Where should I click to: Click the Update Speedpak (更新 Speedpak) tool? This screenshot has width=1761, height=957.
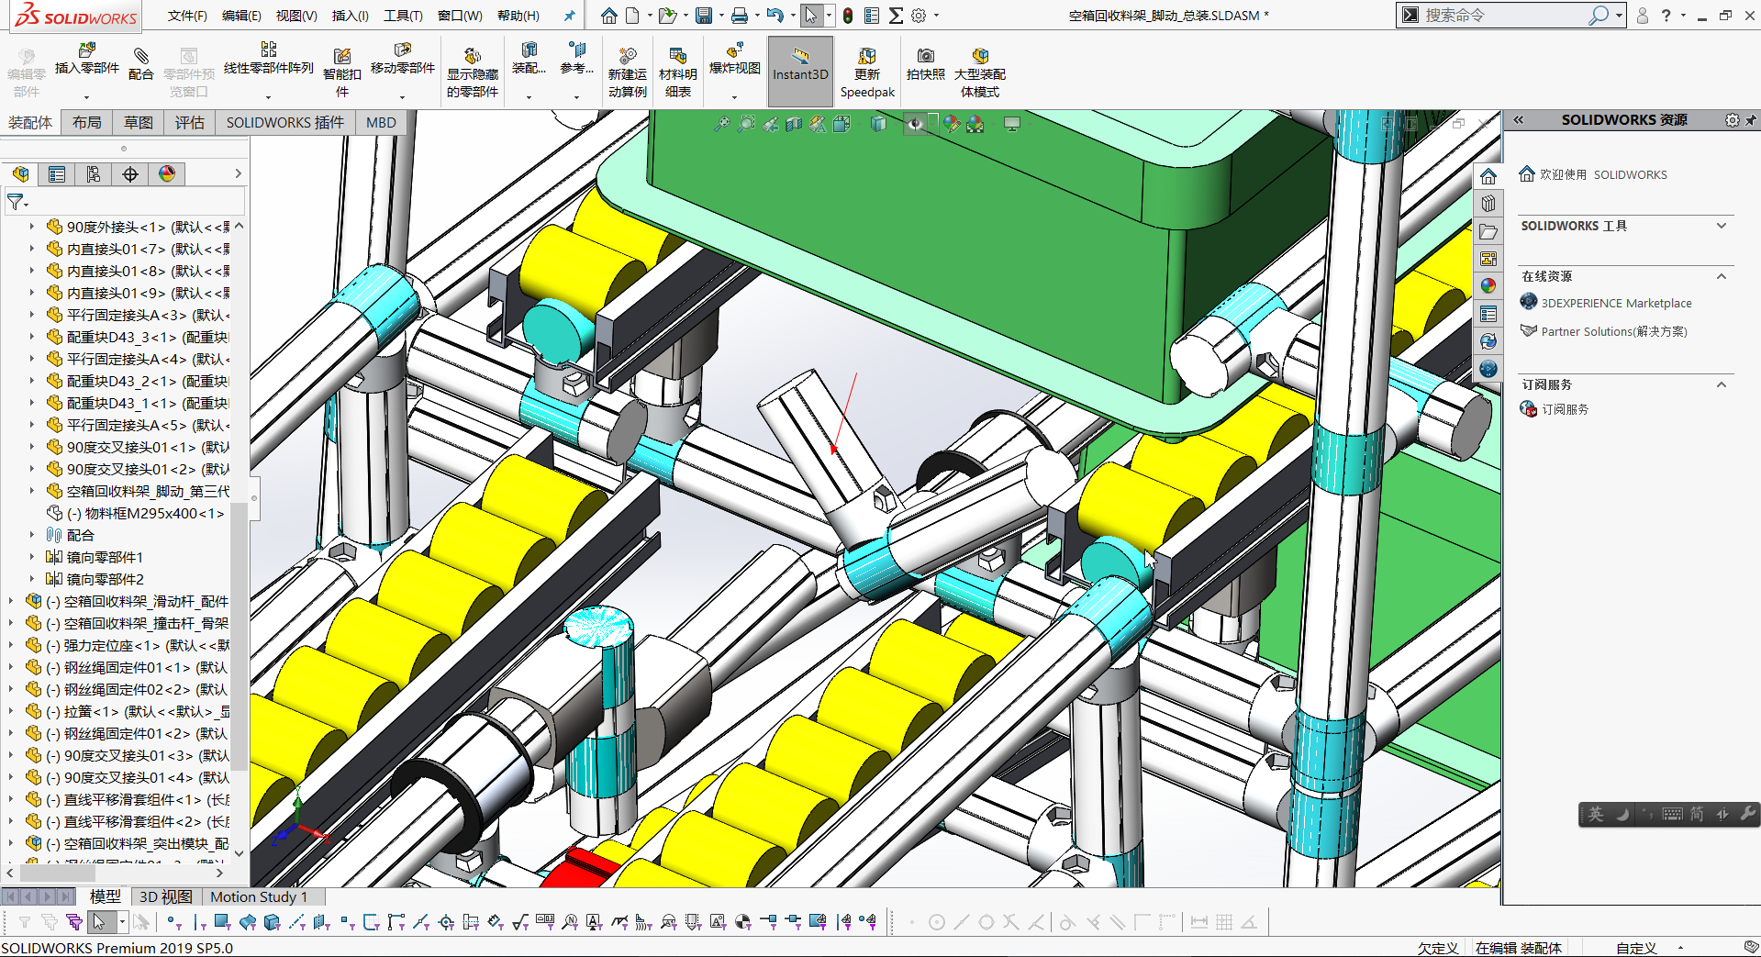867,72
